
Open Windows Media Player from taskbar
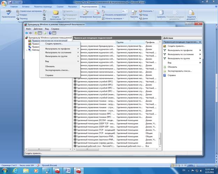coord(36,171)
